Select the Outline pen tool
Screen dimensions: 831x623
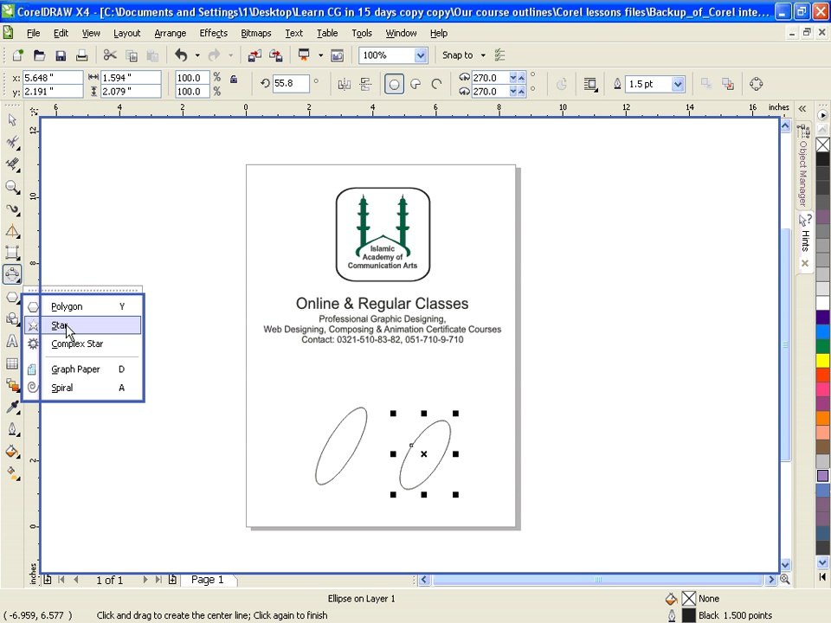12,429
